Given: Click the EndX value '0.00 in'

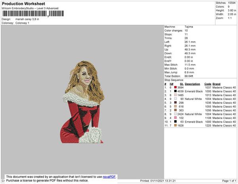Looking at the screenshot, I should pos(189,57).
